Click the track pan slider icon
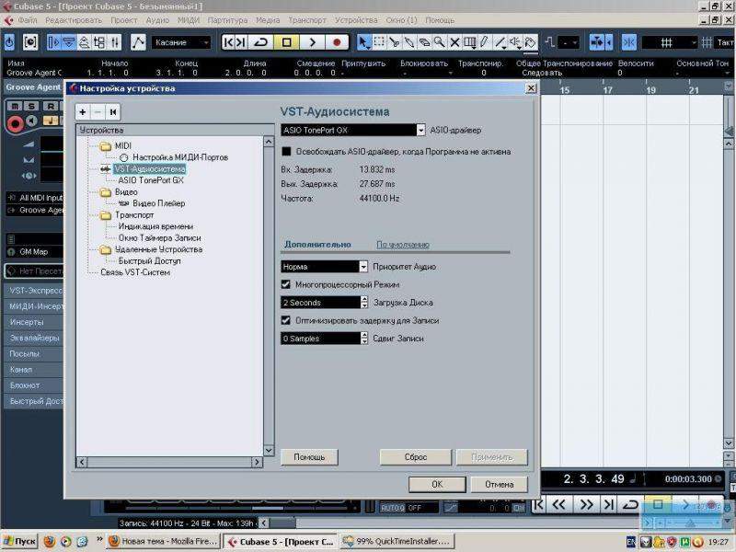736x552 pixels. point(29,159)
